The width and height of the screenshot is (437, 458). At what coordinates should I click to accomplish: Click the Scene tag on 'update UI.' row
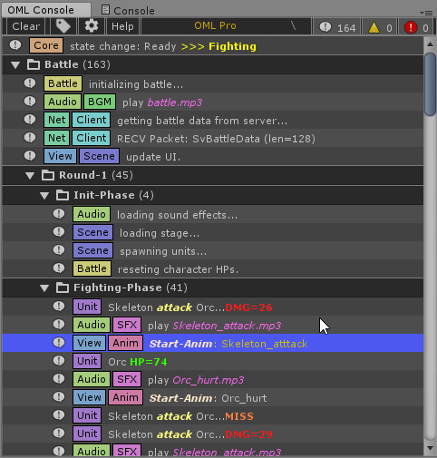pyautogui.click(x=99, y=156)
